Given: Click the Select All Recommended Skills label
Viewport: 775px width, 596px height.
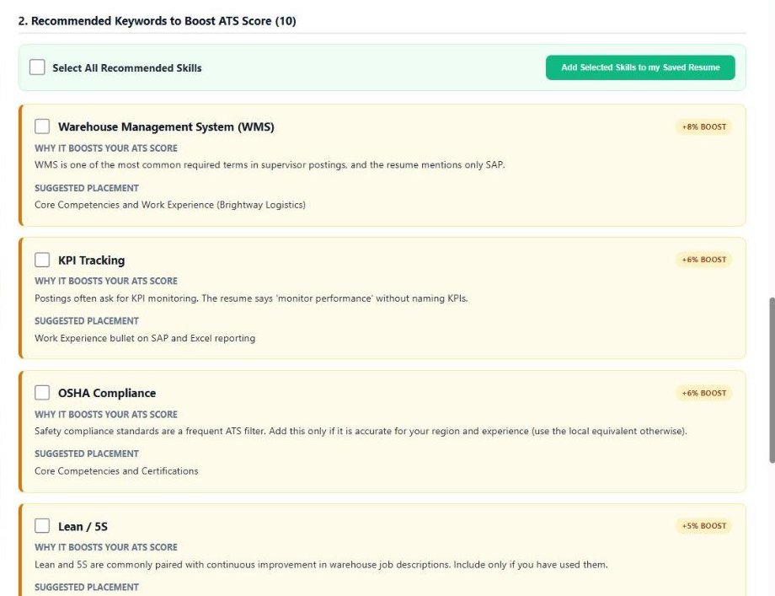Looking at the screenshot, I should coord(127,67).
